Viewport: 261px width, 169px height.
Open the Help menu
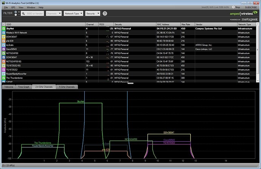(41, 7)
